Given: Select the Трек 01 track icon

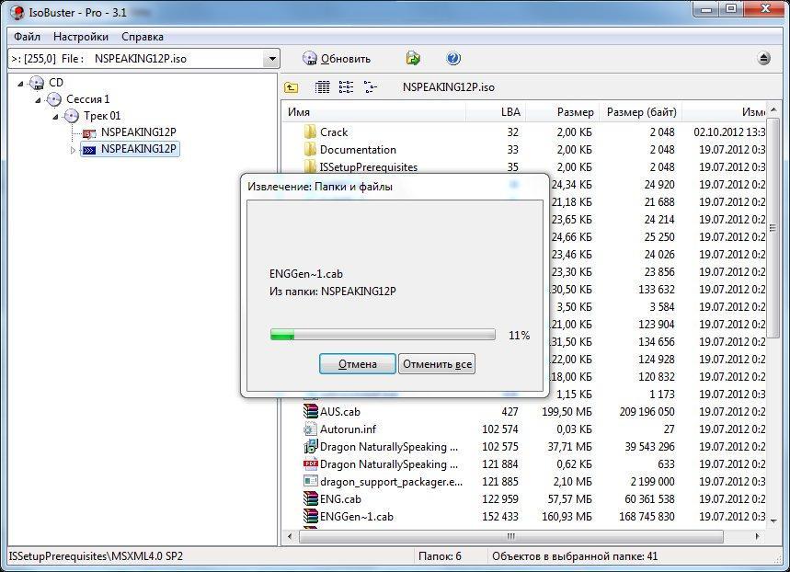Looking at the screenshot, I should tap(72, 116).
